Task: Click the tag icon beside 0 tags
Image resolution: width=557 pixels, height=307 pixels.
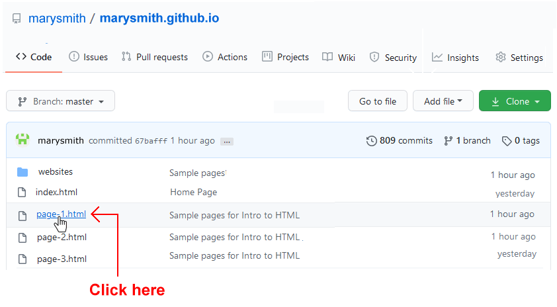Action: click(x=507, y=140)
